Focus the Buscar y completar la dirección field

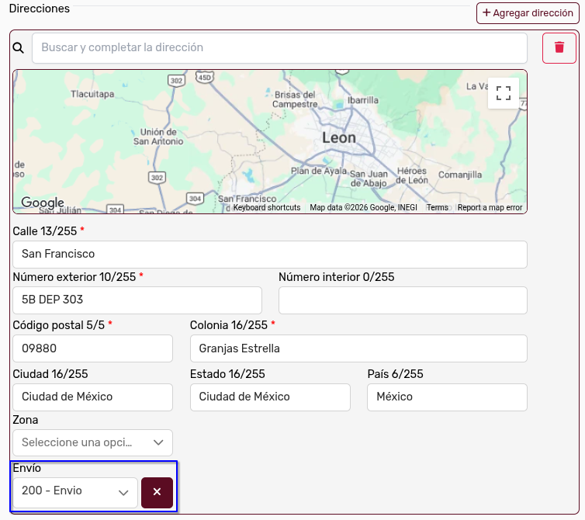tap(279, 48)
